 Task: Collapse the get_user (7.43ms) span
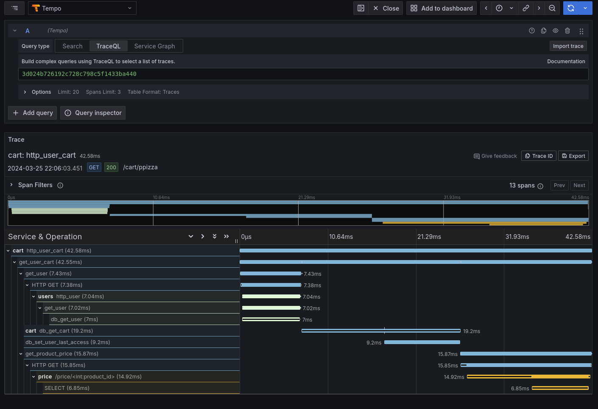click(21, 274)
